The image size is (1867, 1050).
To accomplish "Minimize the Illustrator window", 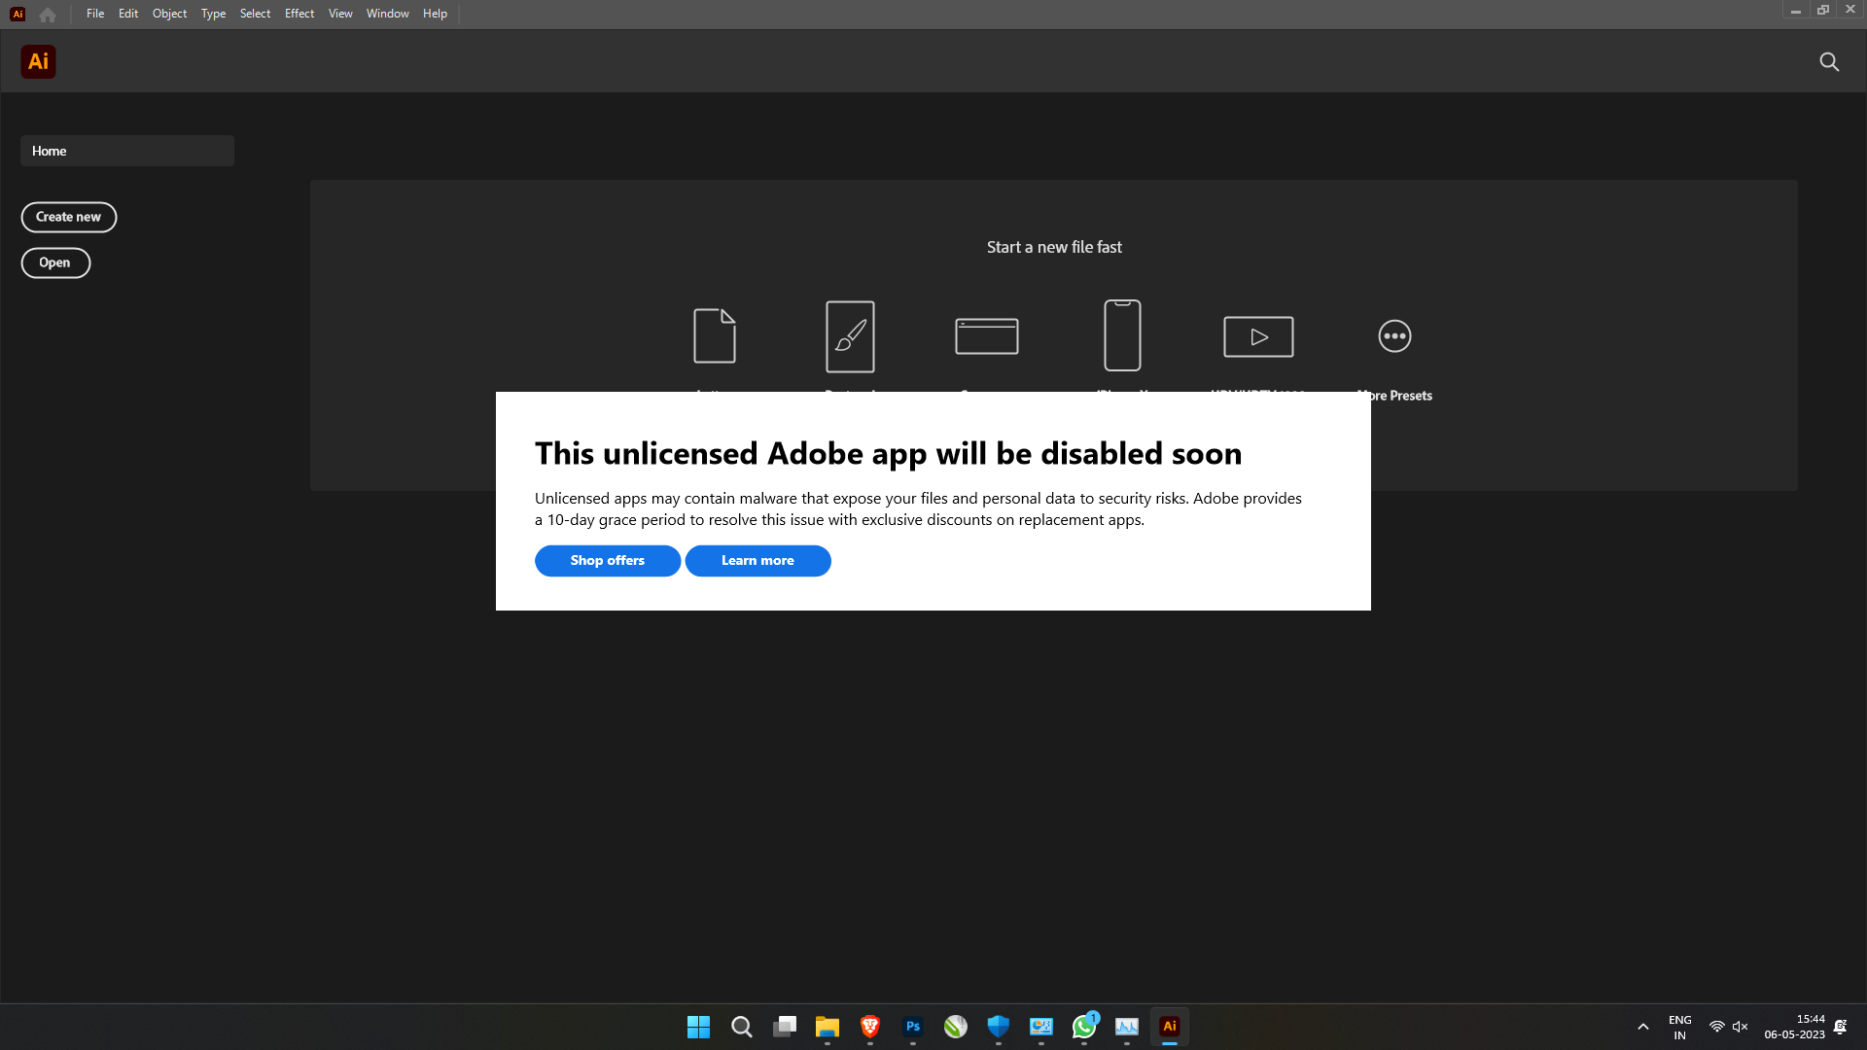I will [1796, 11].
